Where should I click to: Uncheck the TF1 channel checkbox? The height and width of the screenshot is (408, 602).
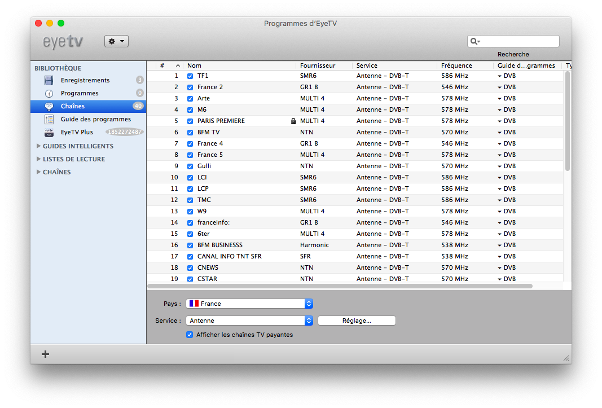tap(190, 76)
